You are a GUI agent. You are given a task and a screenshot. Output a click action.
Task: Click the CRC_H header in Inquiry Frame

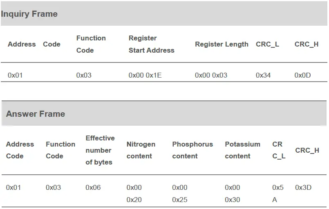click(x=307, y=44)
